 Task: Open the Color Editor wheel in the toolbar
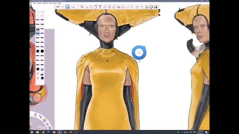tap(151, 7)
